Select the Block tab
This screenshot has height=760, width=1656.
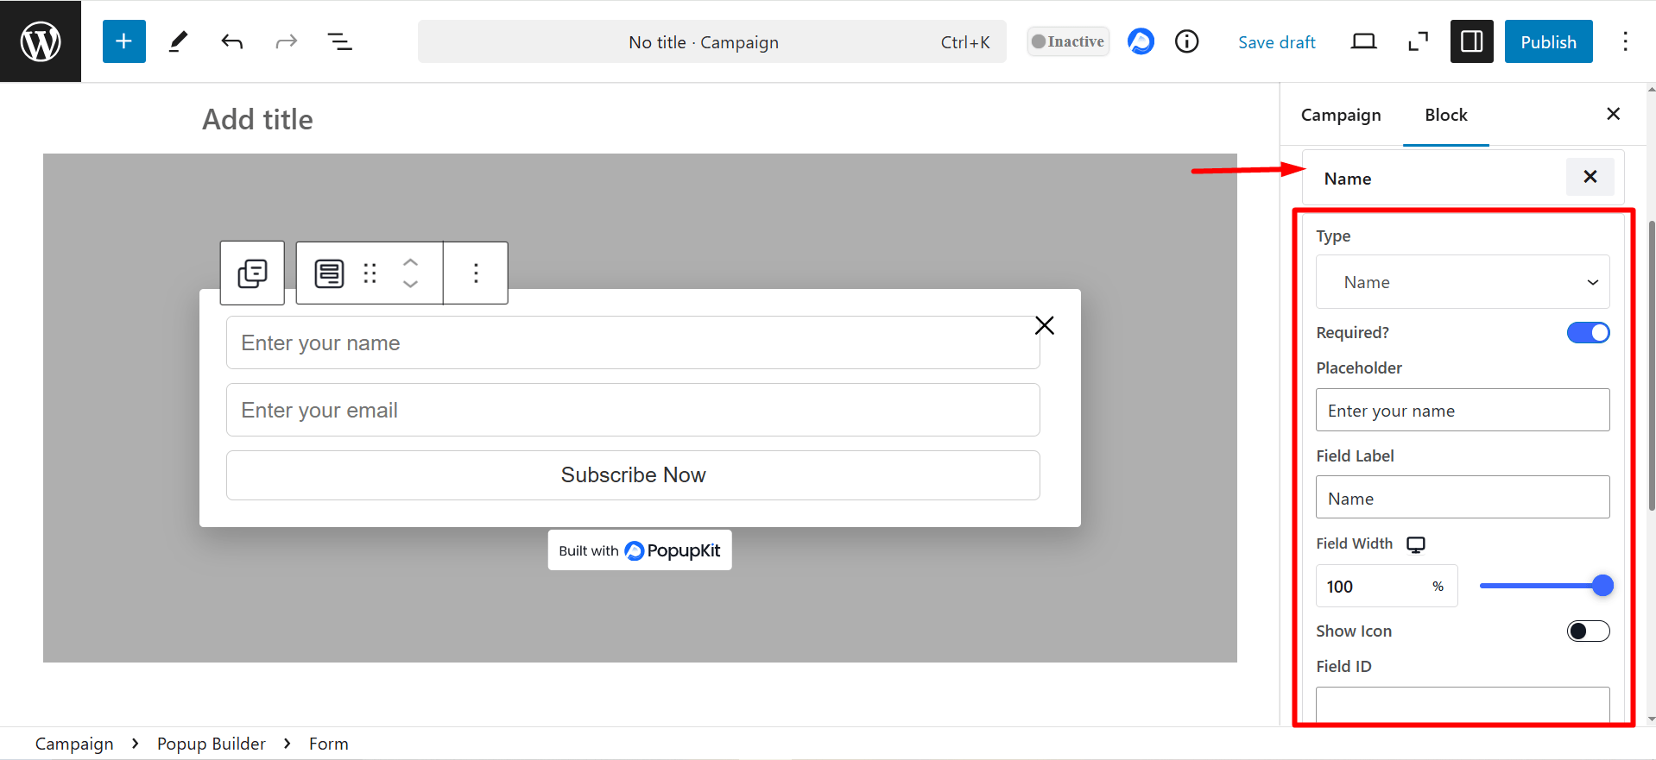(1445, 115)
